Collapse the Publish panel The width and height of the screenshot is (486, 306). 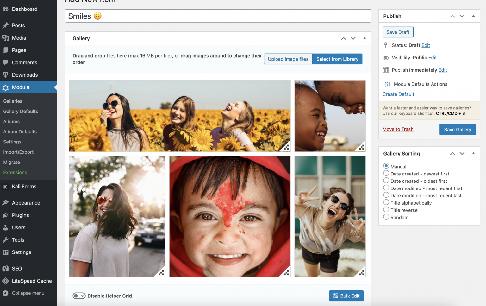[x=473, y=16]
